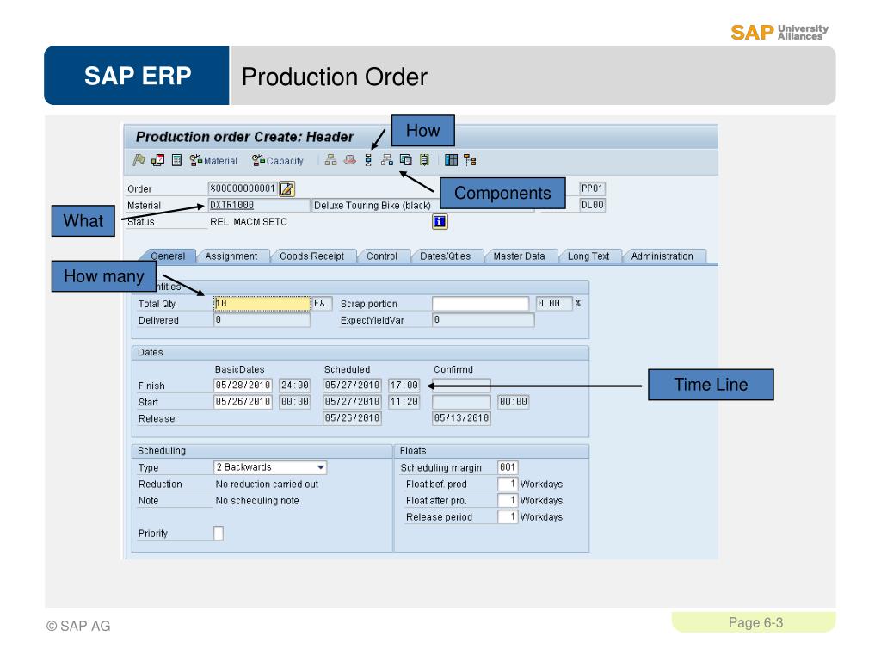Click the Total Qty field
This screenshot has width=881, height=661.
[262, 304]
